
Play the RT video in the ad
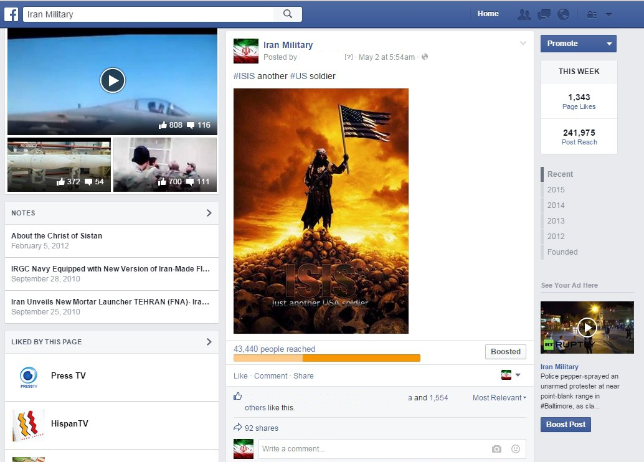point(587,327)
